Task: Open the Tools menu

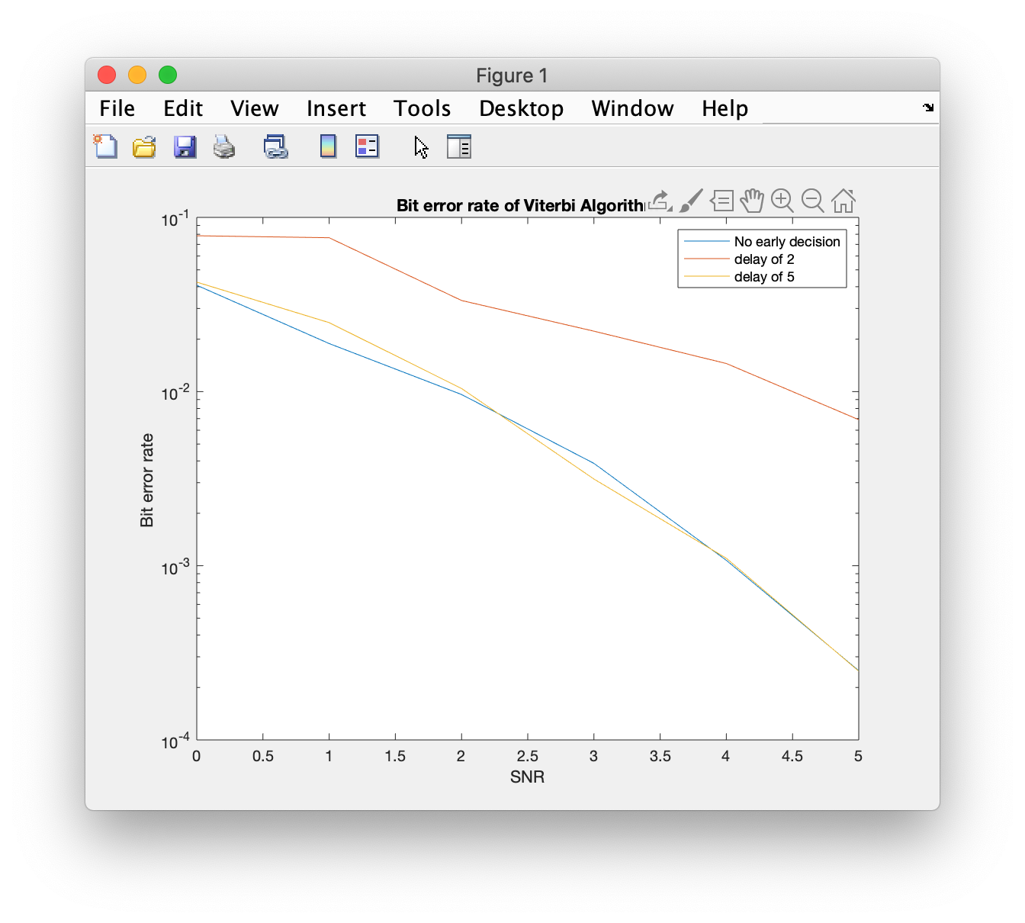Action: click(x=423, y=108)
